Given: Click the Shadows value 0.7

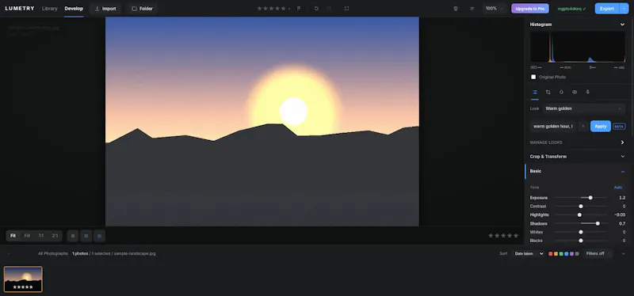Looking at the screenshot, I should 622,224.
